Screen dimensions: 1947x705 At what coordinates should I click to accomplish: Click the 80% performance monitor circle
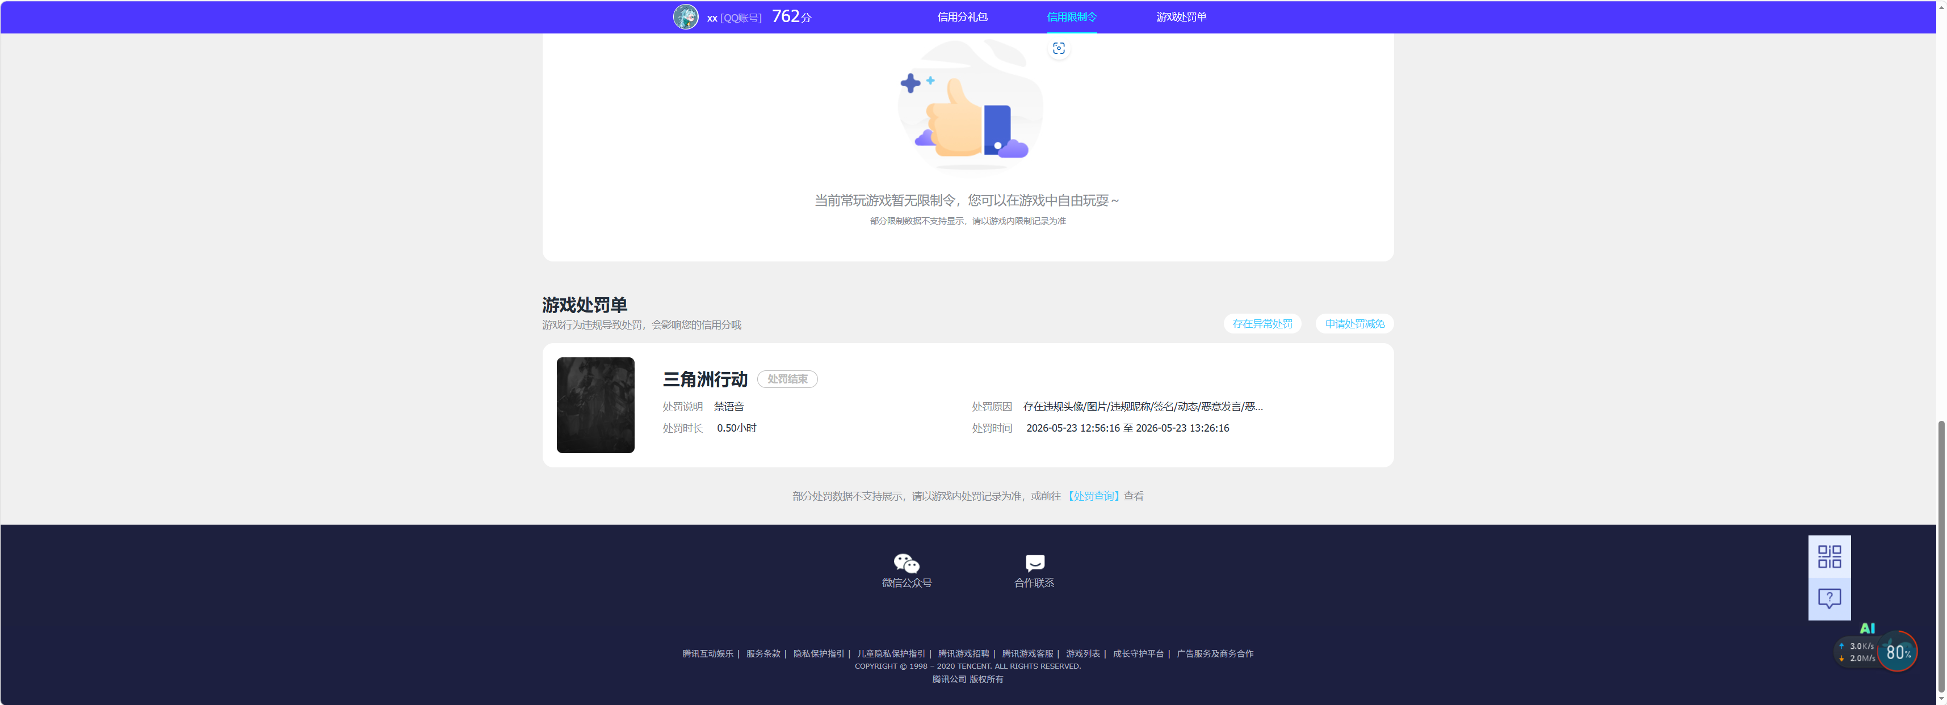coord(1897,652)
